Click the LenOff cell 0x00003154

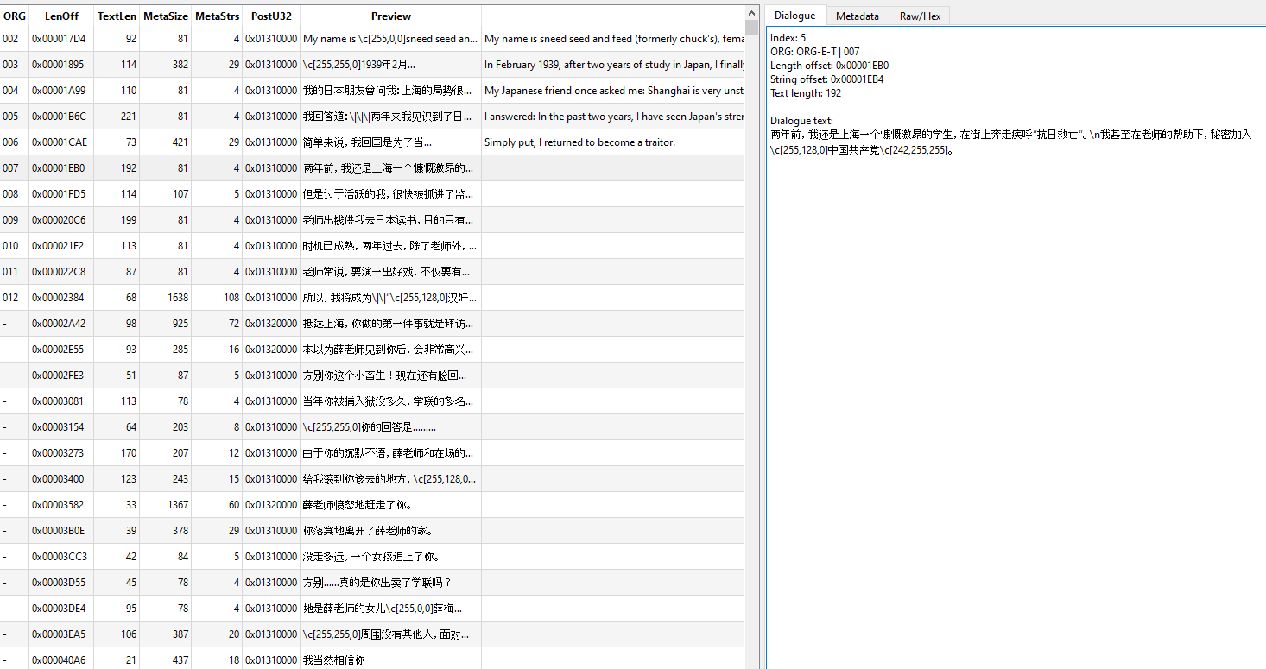[x=60, y=427]
